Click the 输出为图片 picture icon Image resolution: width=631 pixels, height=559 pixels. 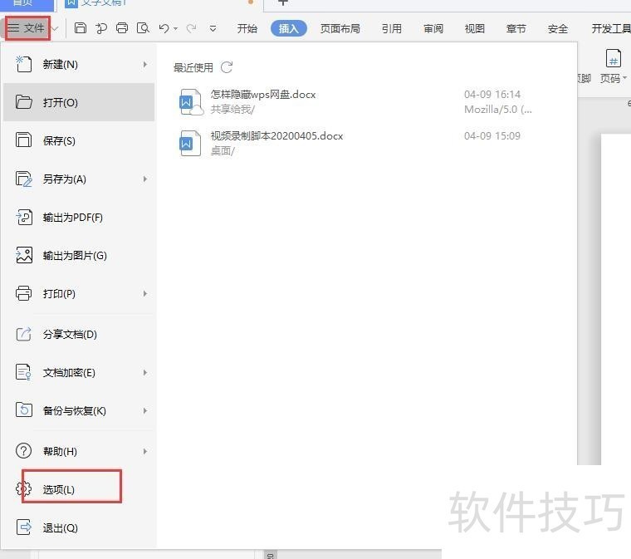point(24,255)
